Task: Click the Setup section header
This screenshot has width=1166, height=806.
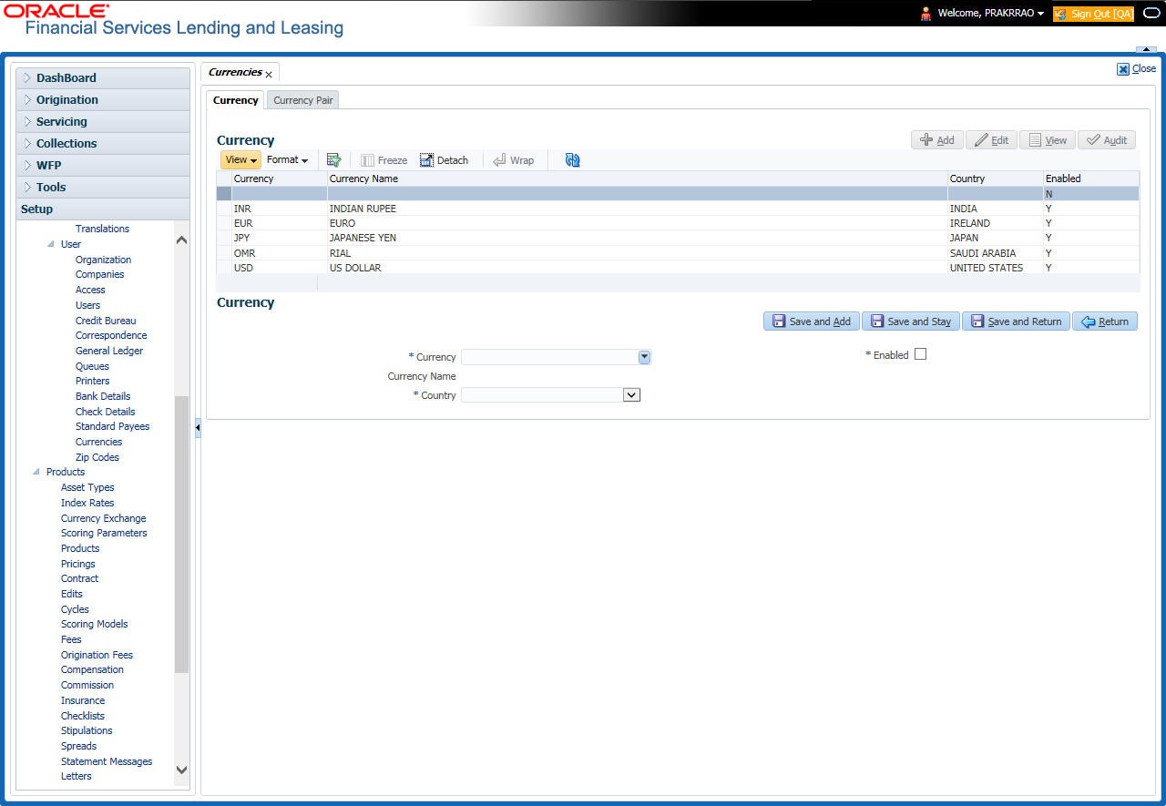Action: coord(103,209)
